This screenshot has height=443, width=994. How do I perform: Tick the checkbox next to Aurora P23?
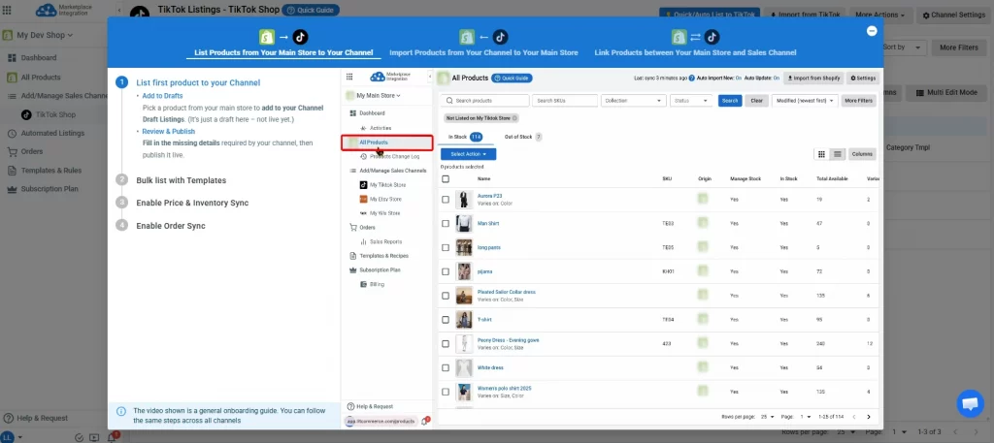445,200
